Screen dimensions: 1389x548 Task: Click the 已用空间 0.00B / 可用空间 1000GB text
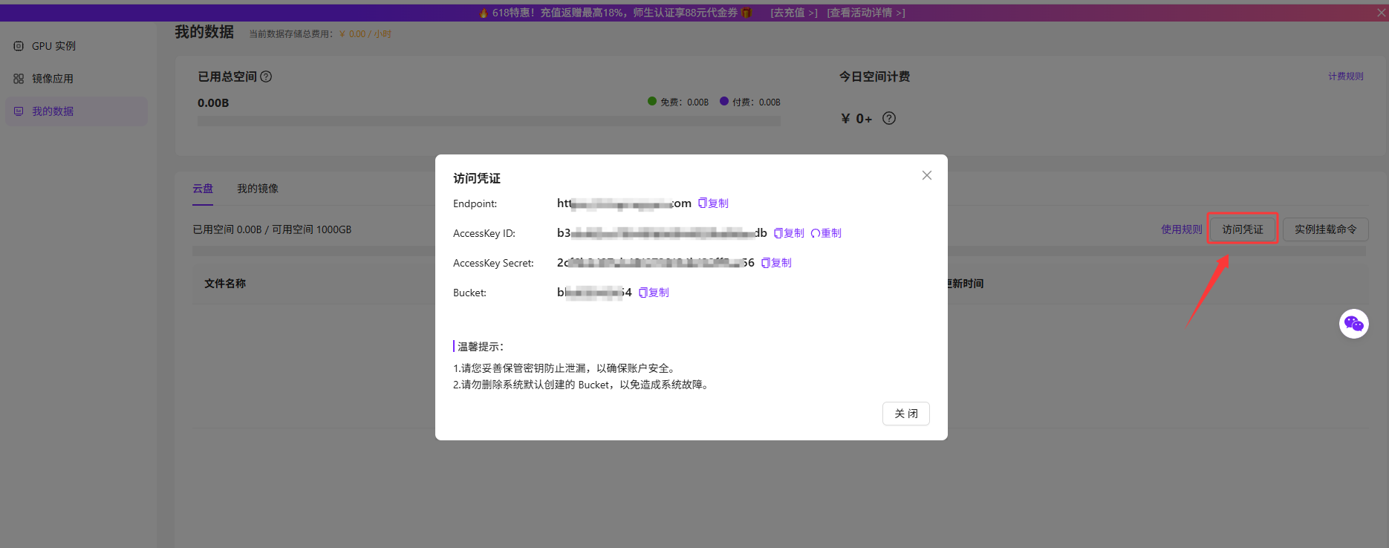(x=272, y=229)
